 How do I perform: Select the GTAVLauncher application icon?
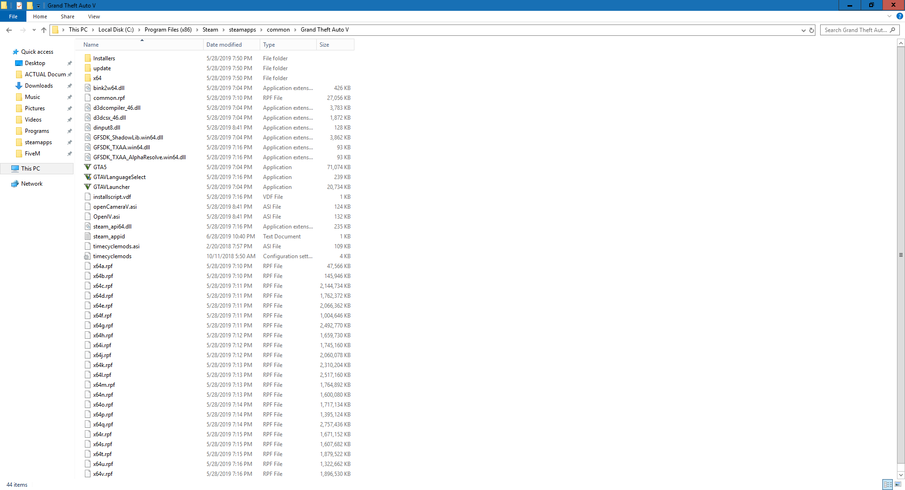coord(88,187)
